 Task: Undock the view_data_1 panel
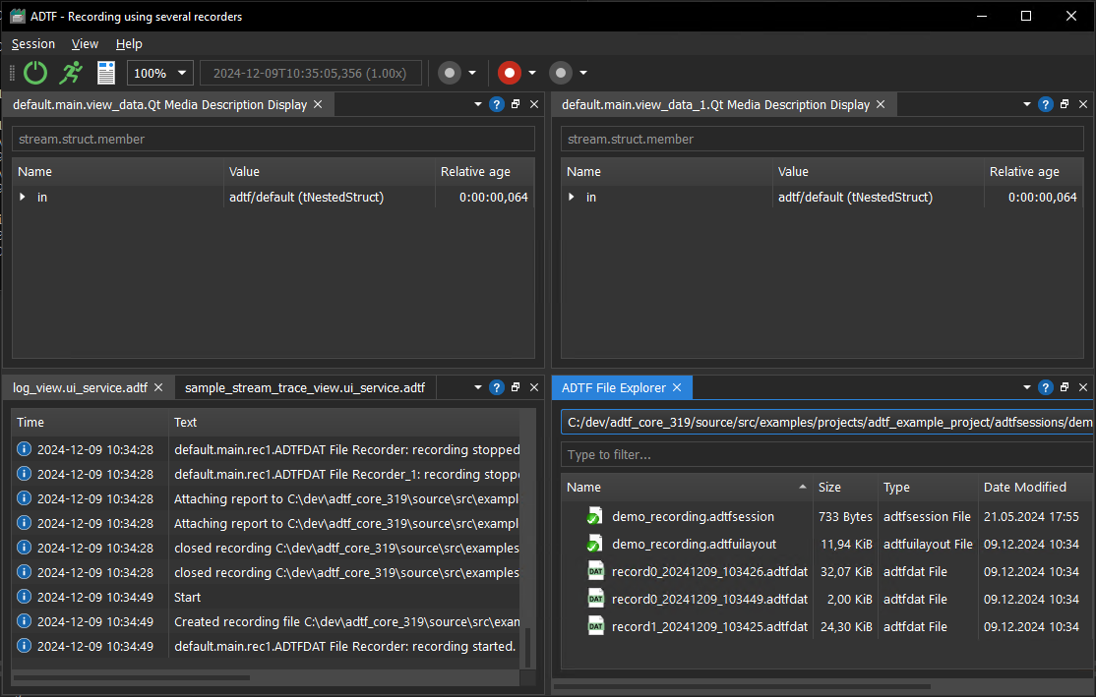tap(1064, 104)
